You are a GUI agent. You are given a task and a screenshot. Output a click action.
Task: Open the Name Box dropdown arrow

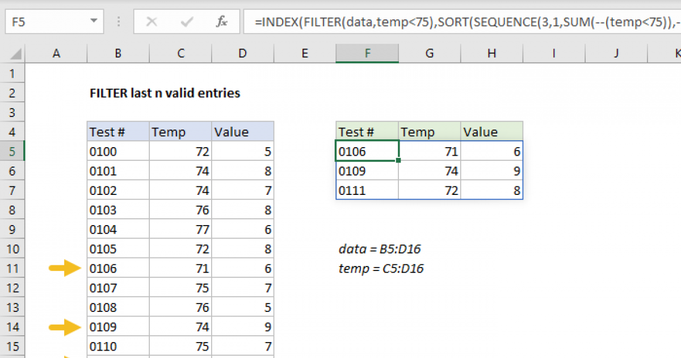coord(93,22)
